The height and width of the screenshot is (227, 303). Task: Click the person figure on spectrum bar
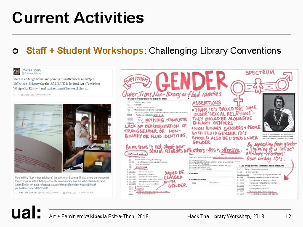click(258, 85)
